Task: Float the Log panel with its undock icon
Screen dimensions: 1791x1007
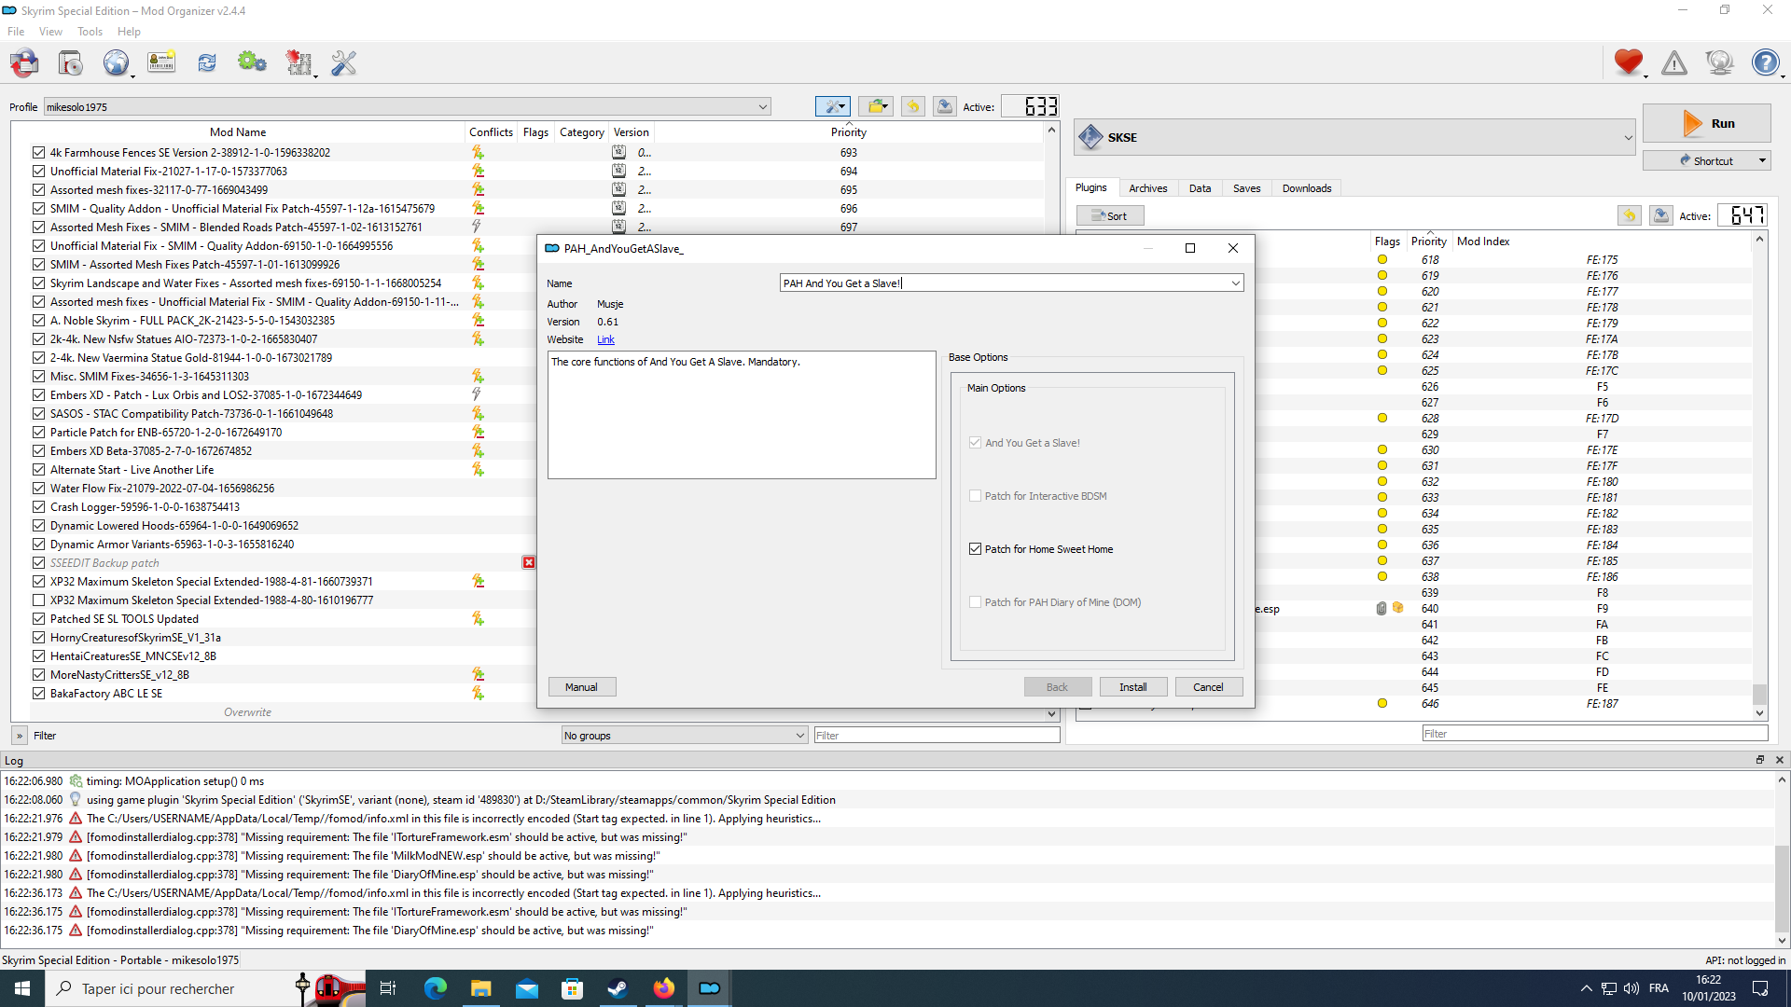Action: pyautogui.click(x=1760, y=760)
